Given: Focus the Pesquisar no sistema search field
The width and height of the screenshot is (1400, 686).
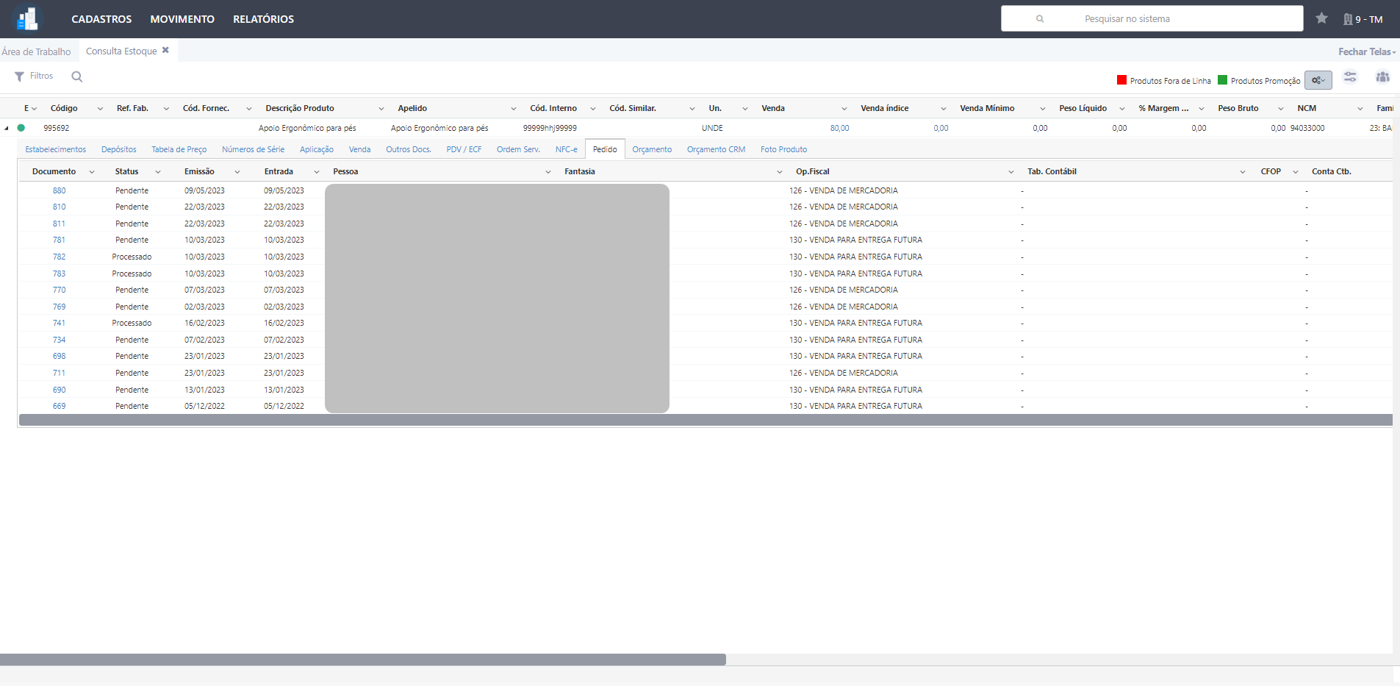Looking at the screenshot, I should 1152,18.
